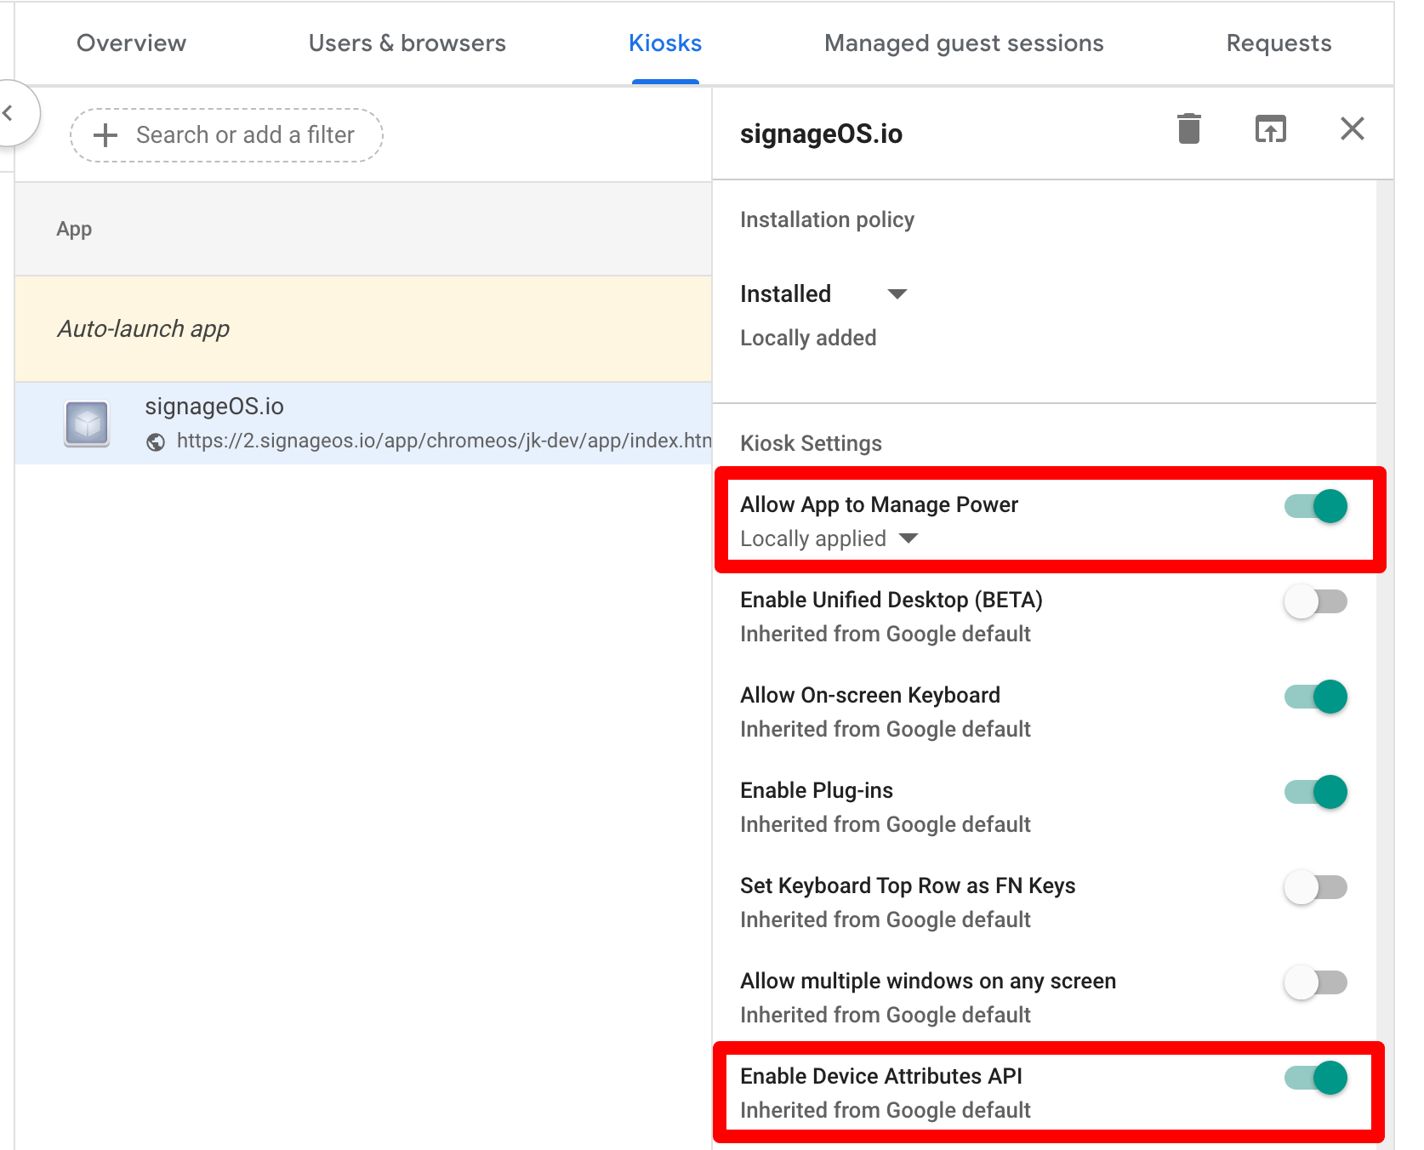Click the globe icon beside the app URL

coord(156,442)
